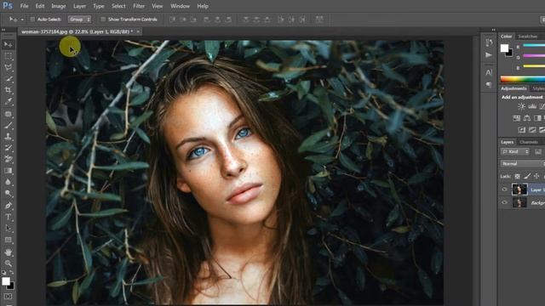545x306 pixels.
Task: Close the woman-3757184.jpg document tab
Action: click(x=138, y=31)
